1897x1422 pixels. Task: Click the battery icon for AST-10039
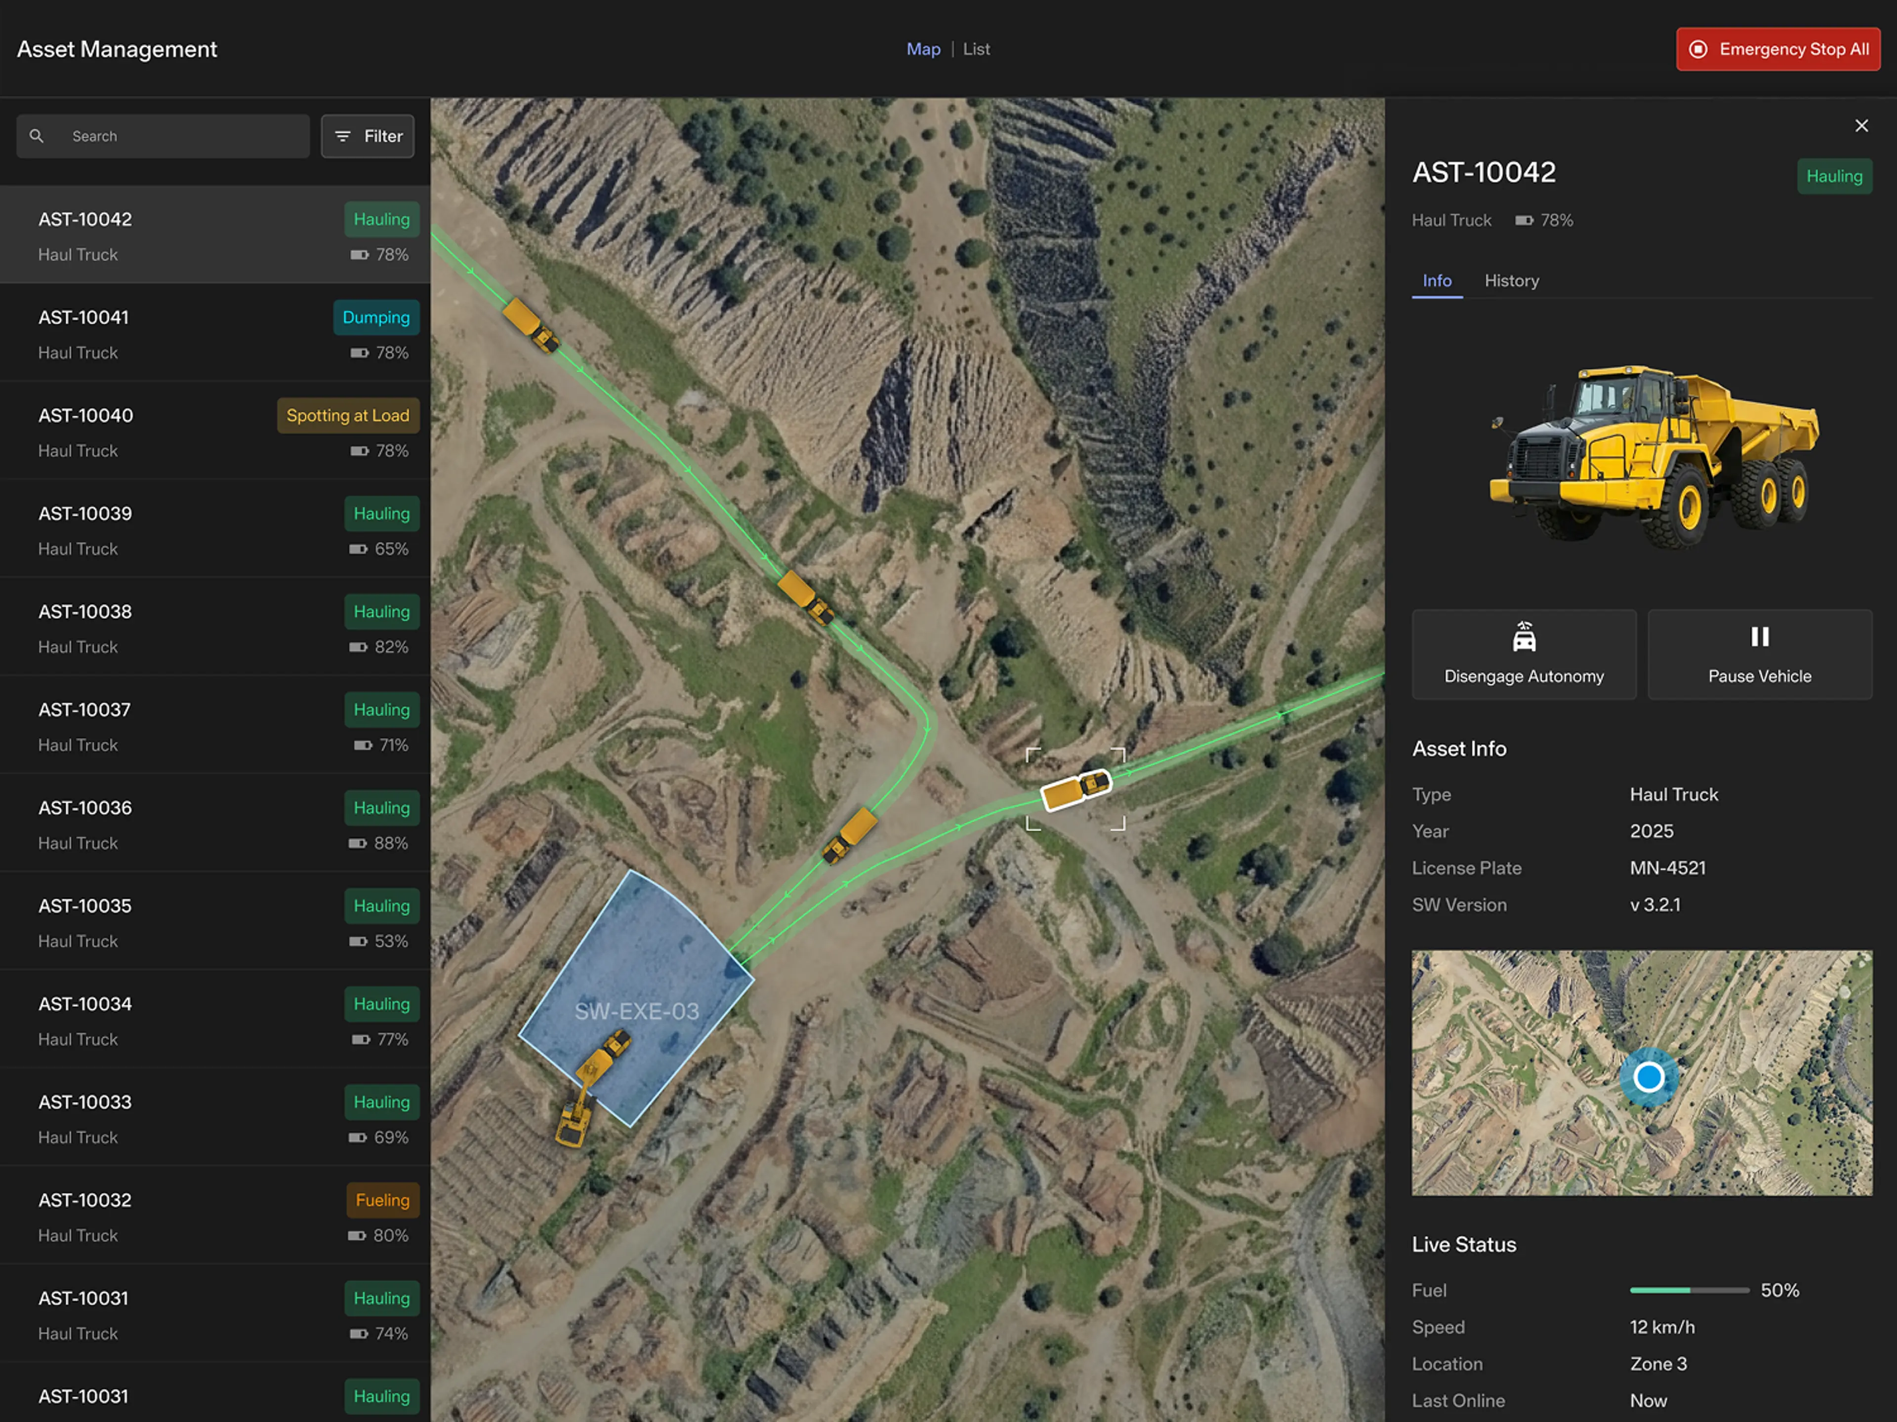click(x=358, y=550)
